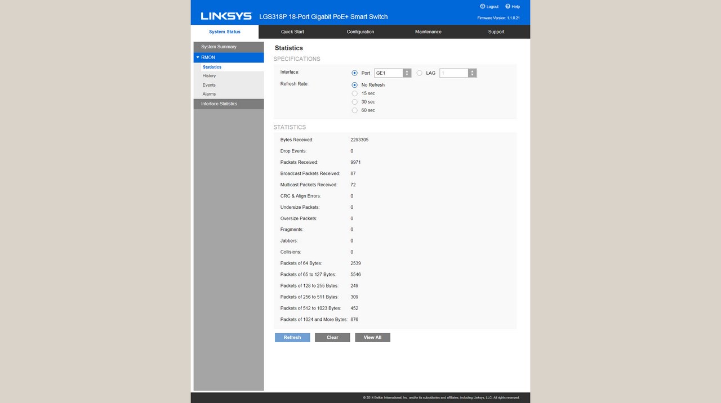Click the CRC & Align Errors label

click(x=301, y=196)
